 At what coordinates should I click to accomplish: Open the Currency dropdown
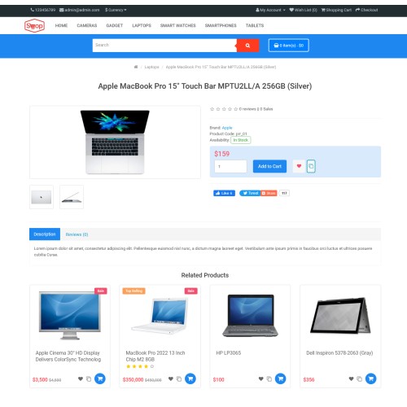pos(116,10)
